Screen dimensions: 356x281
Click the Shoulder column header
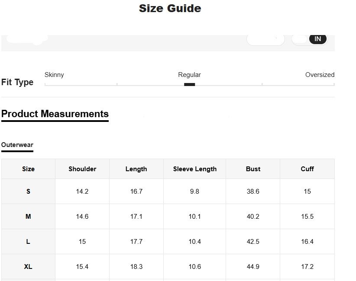coord(82,169)
